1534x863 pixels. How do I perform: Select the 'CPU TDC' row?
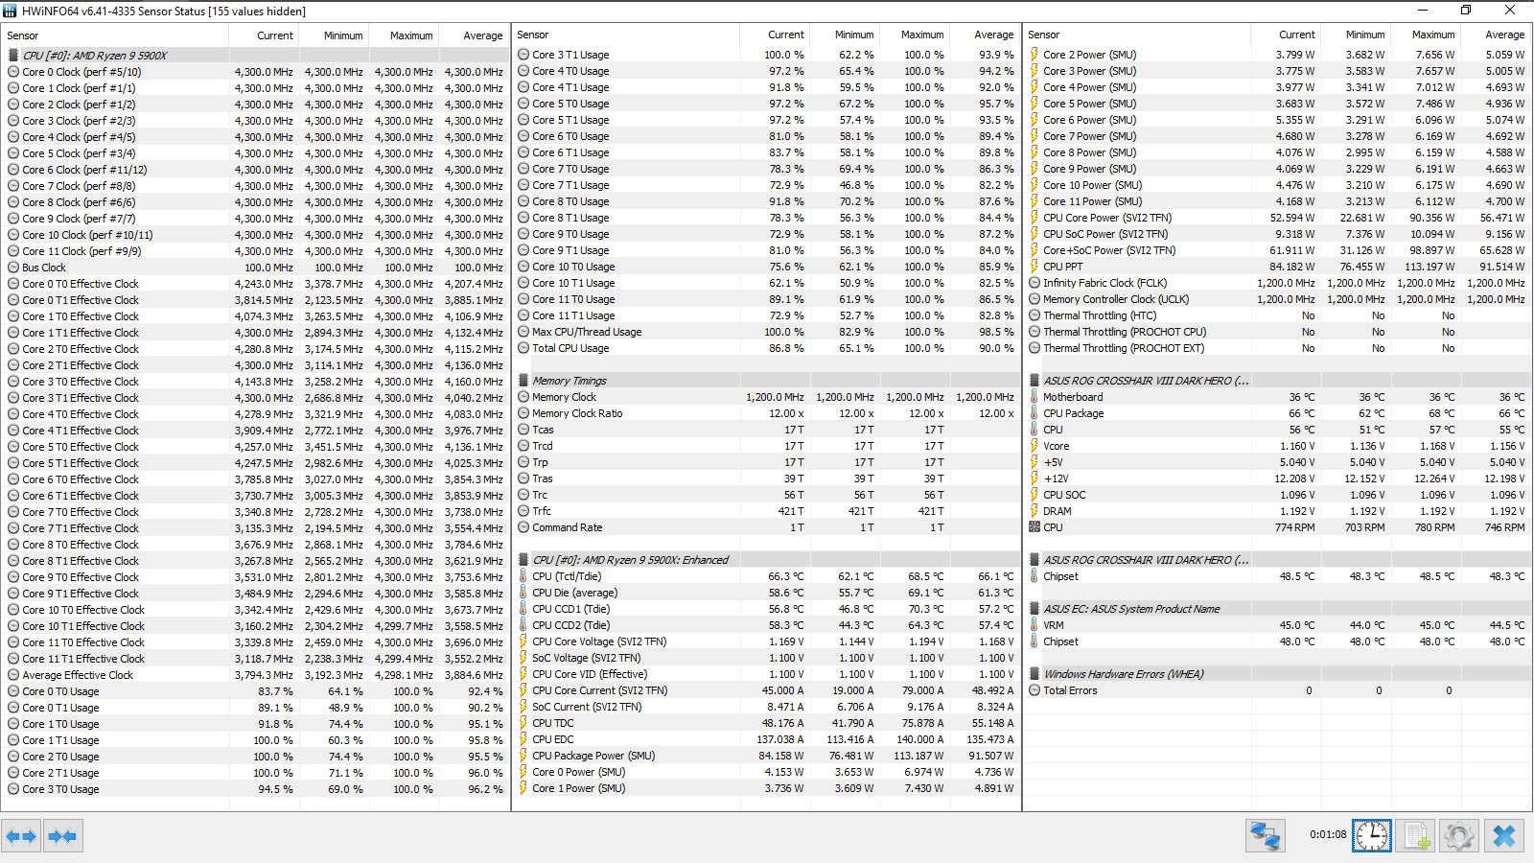pos(766,723)
